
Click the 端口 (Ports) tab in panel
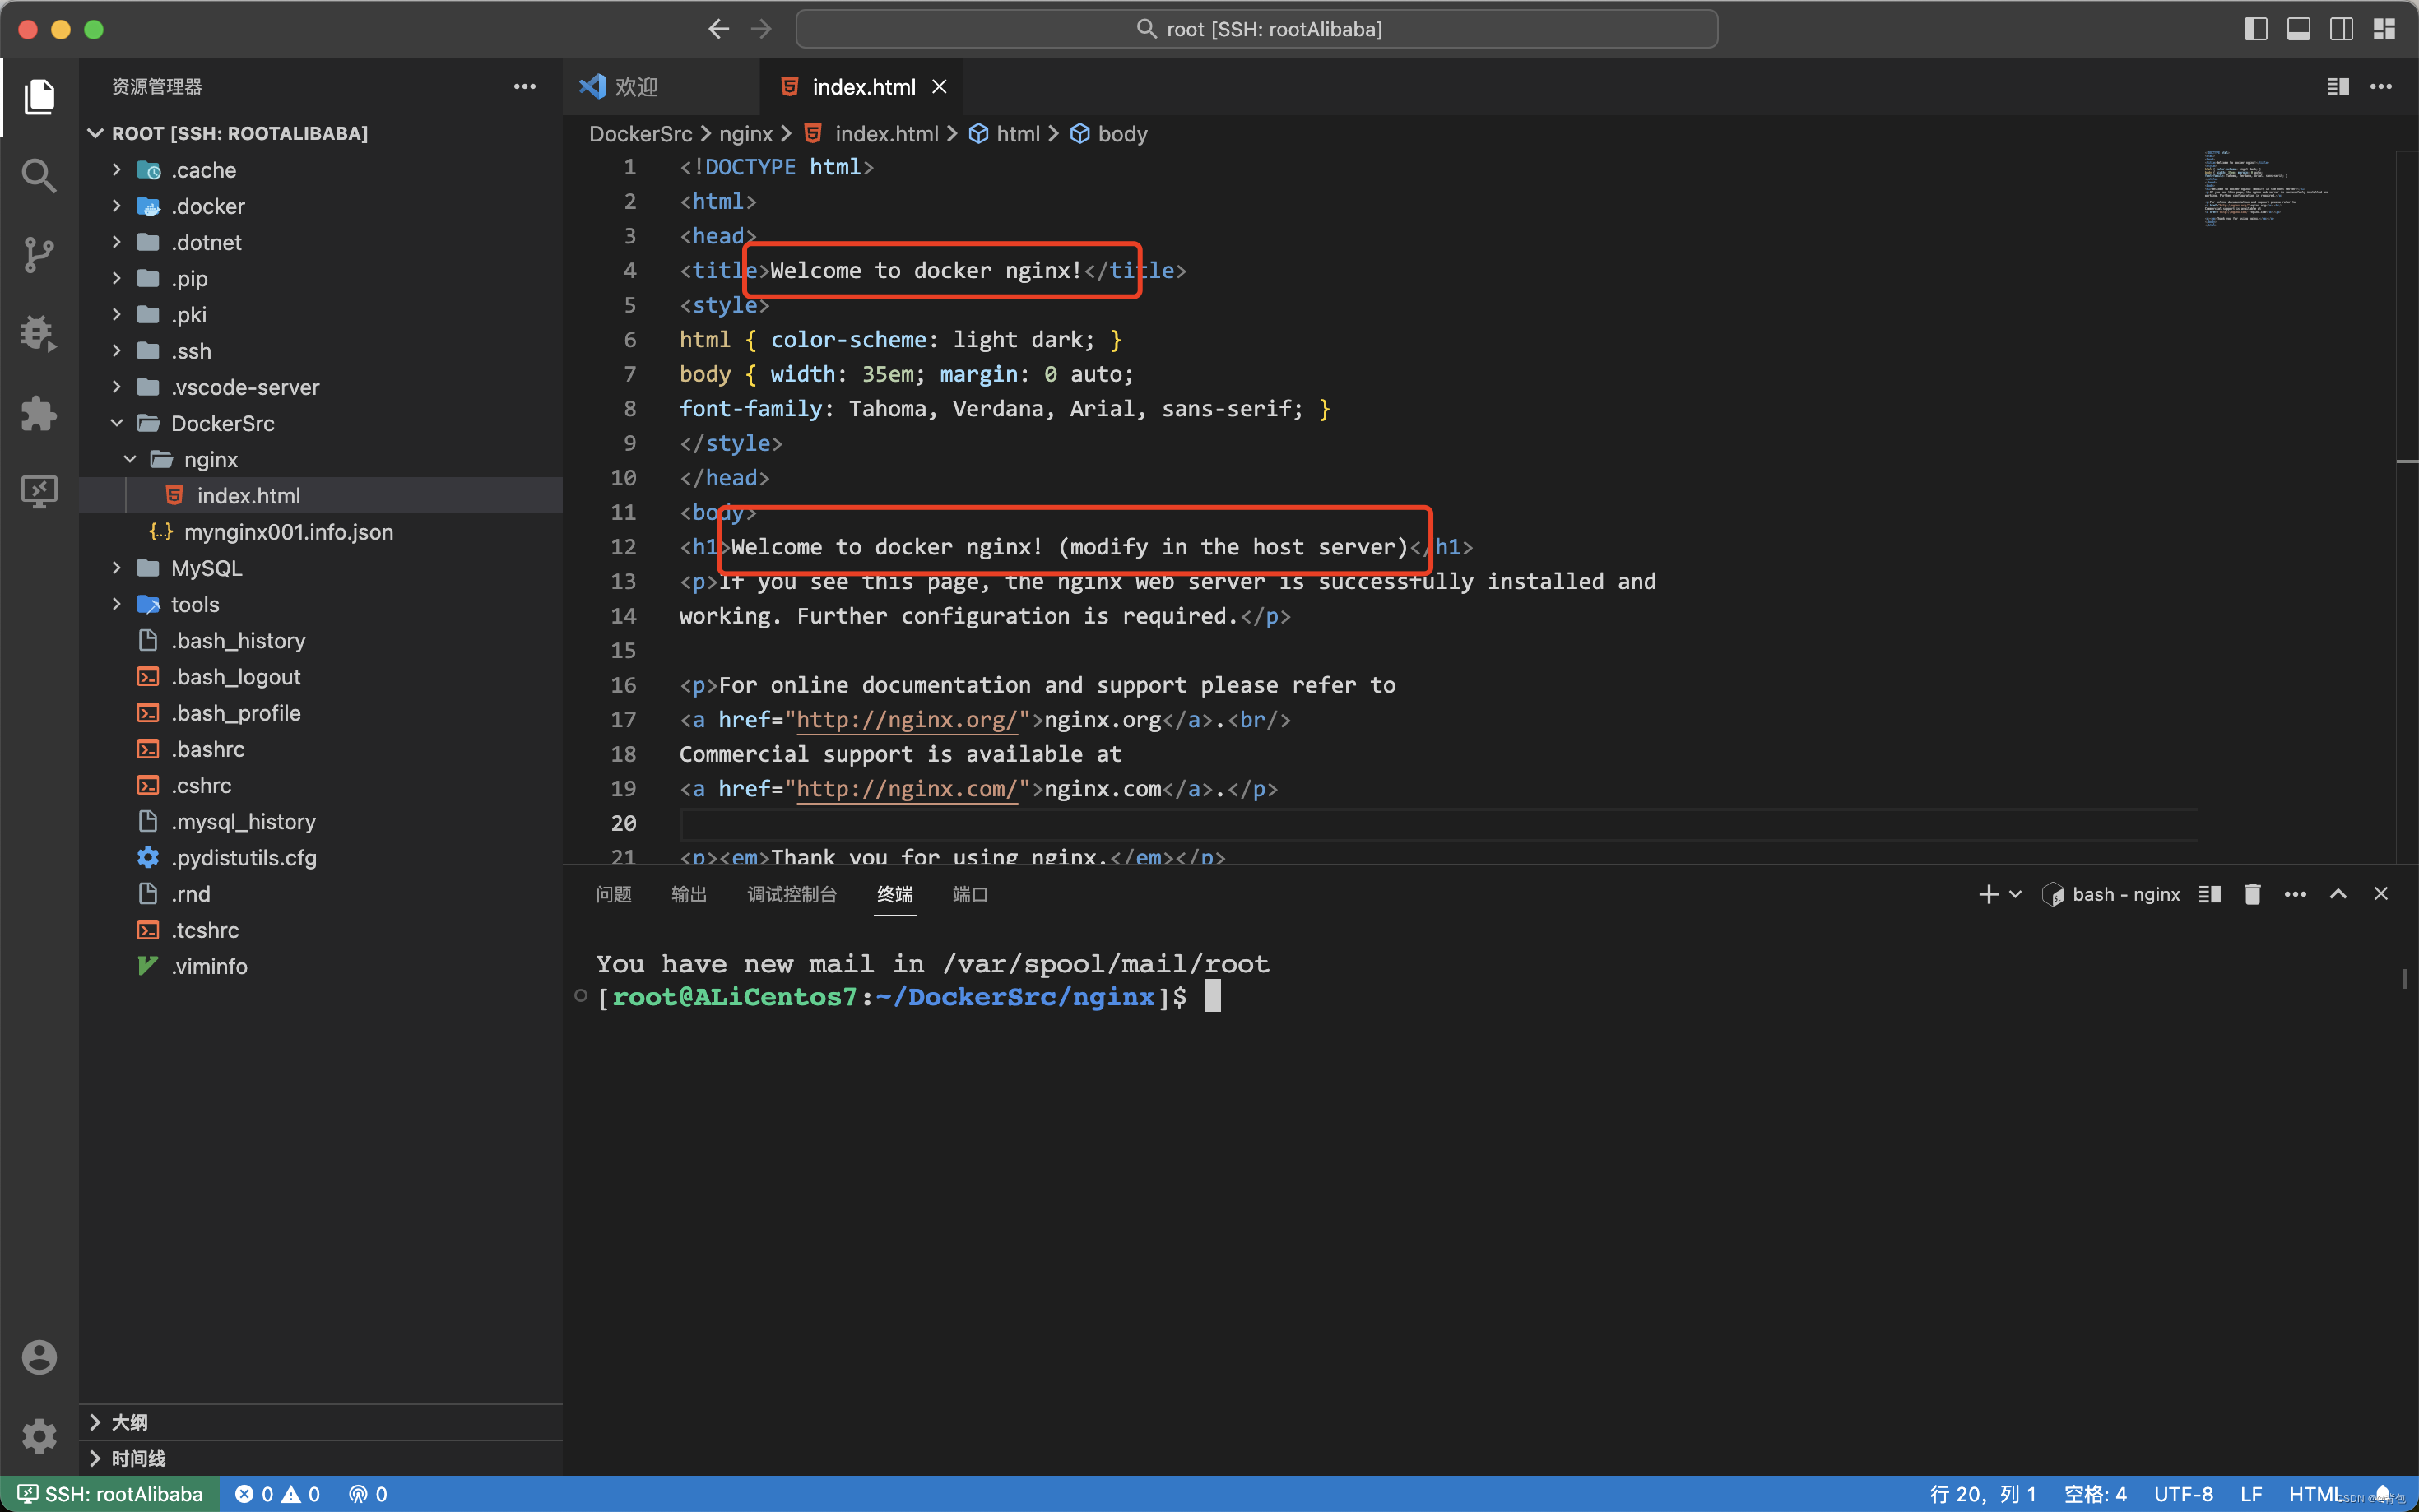click(968, 893)
